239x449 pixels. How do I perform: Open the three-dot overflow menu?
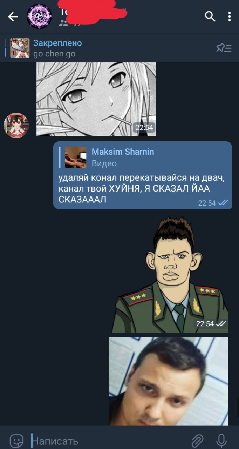coord(230,16)
